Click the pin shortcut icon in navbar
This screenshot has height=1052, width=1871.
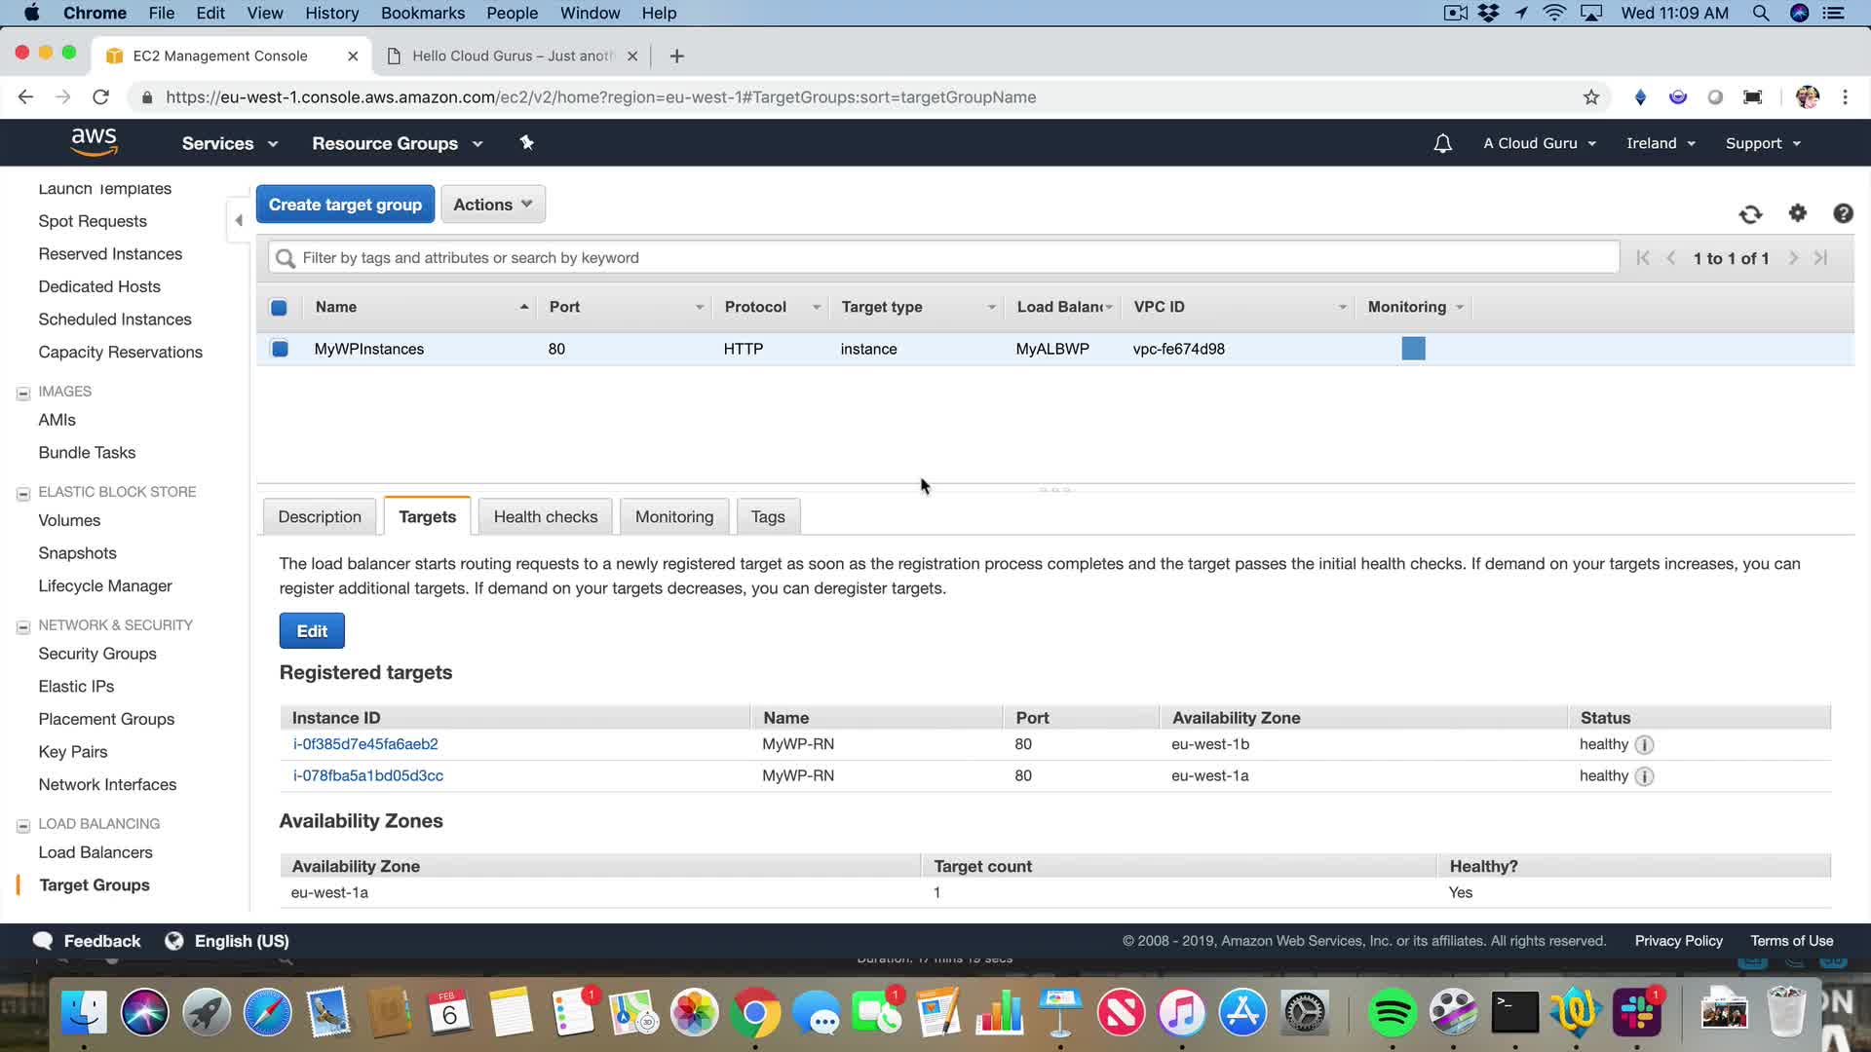(526, 143)
